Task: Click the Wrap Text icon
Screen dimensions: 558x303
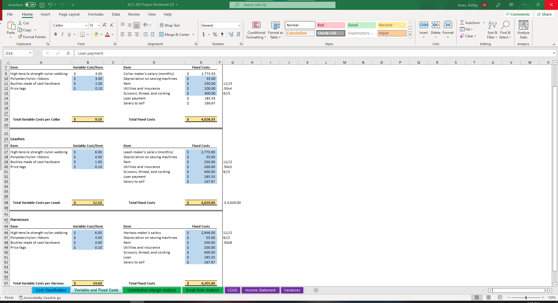Action: click(161, 25)
